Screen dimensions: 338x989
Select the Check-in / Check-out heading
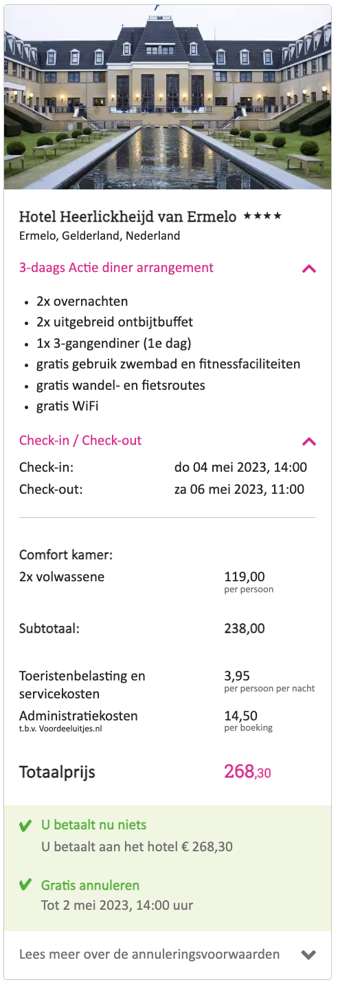pos(80,441)
